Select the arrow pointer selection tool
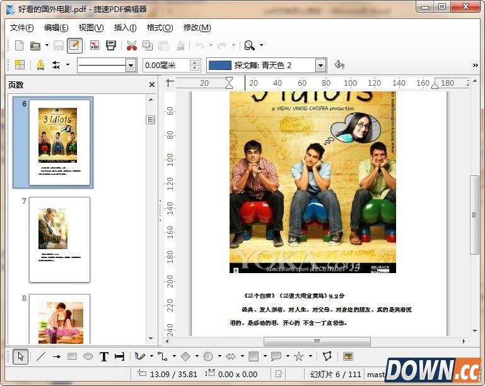The image size is (485, 386). [x=20, y=356]
